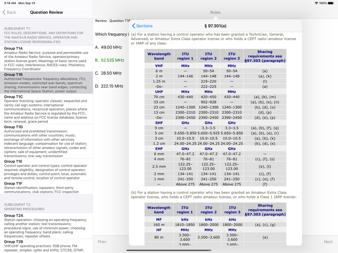Choose answer D. 222.15 MHz
The image size is (338, 253).
tap(109, 86)
